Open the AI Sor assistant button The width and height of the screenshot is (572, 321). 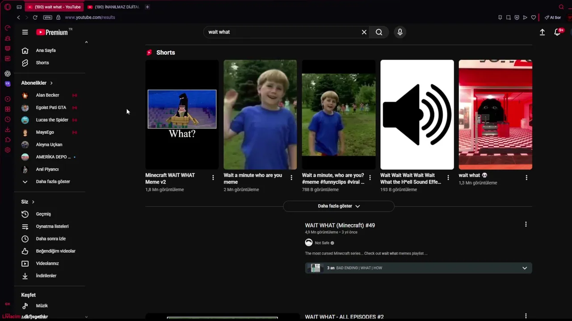pos(553,17)
